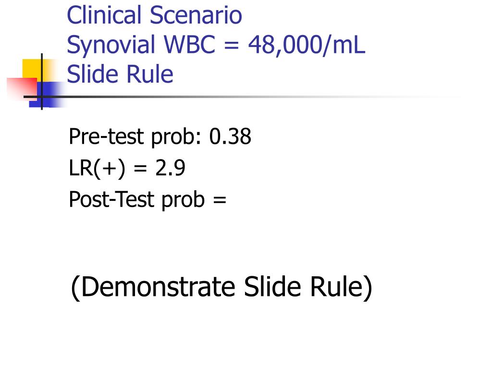Click the equals sign in the Synovial WBC heading
The height and width of the screenshot is (369, 492).
coord(232,45)
